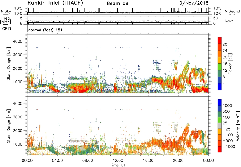
Task: Click the power panel 'Slant Range [km]' label
Action: 8,64
